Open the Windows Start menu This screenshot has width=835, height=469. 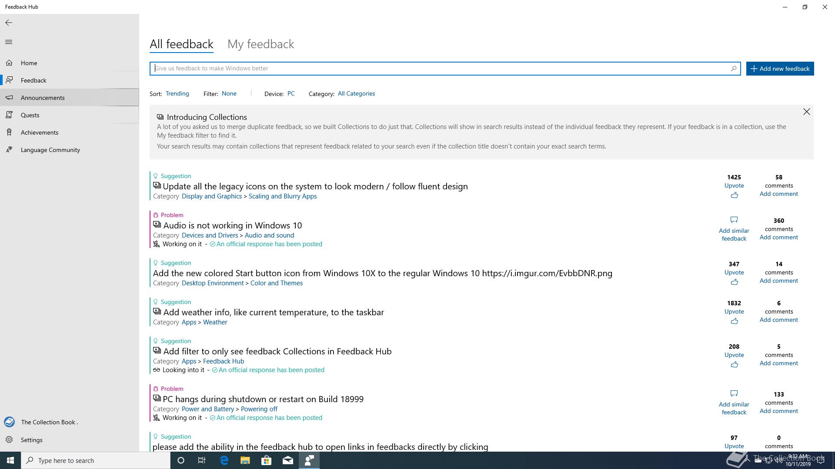(x=10, y=460)
